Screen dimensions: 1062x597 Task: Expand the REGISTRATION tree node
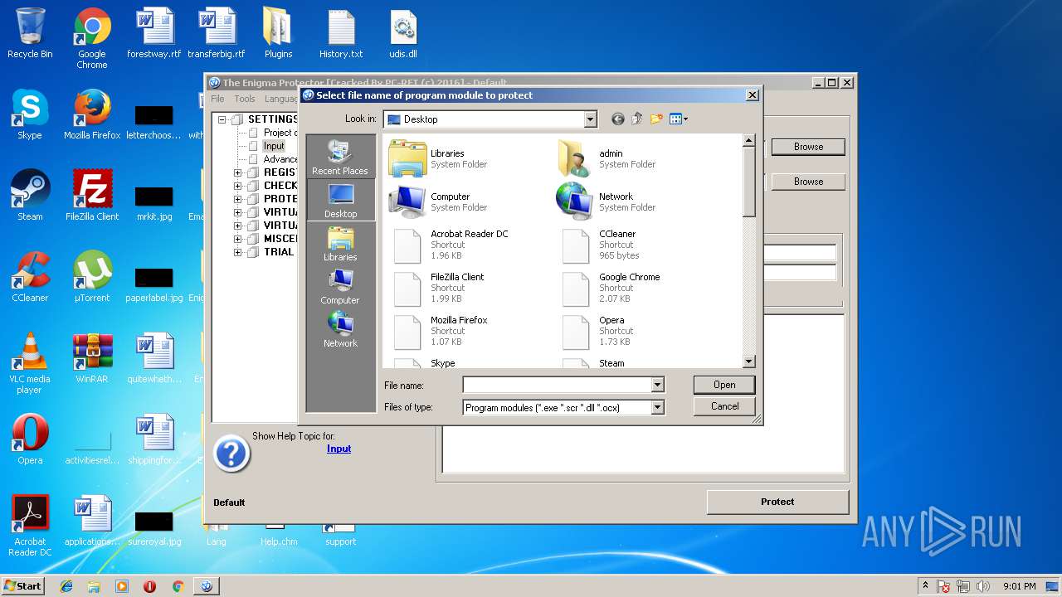(237, 172)
